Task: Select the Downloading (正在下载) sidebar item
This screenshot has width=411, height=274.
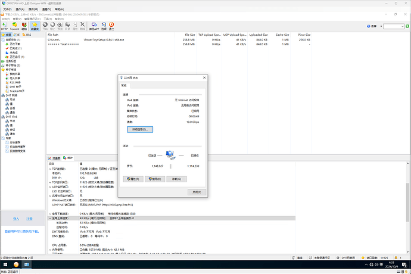Action: [x=13, y=44]
